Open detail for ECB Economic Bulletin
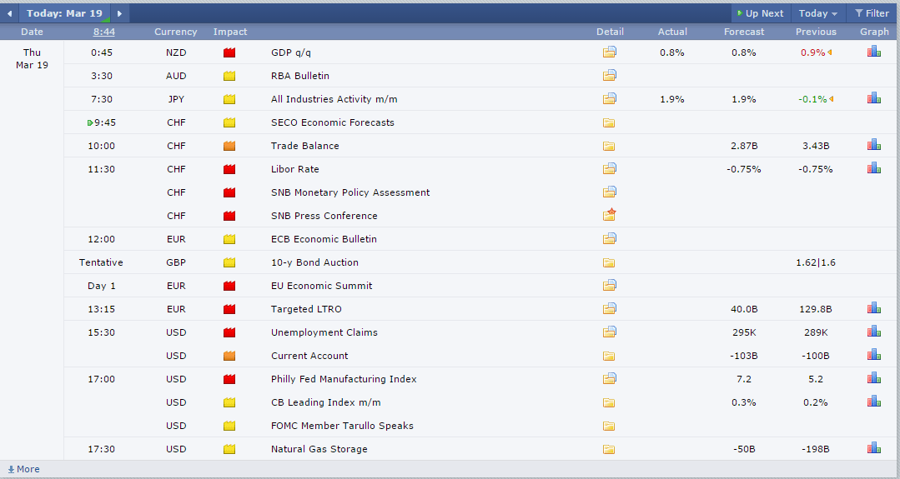 (609, 238)
